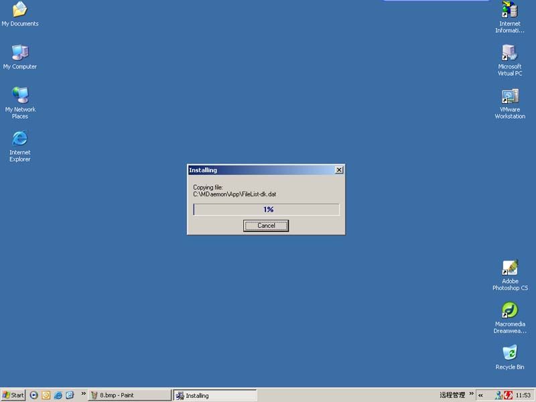The height and width of the screenshot is (402, 536).
Task: Show hidden system tray icons
Action: point(480,395)
